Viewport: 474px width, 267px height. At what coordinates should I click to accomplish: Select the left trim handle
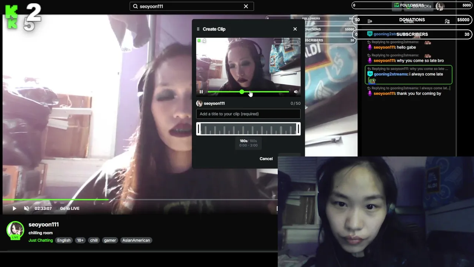[198, 129]
